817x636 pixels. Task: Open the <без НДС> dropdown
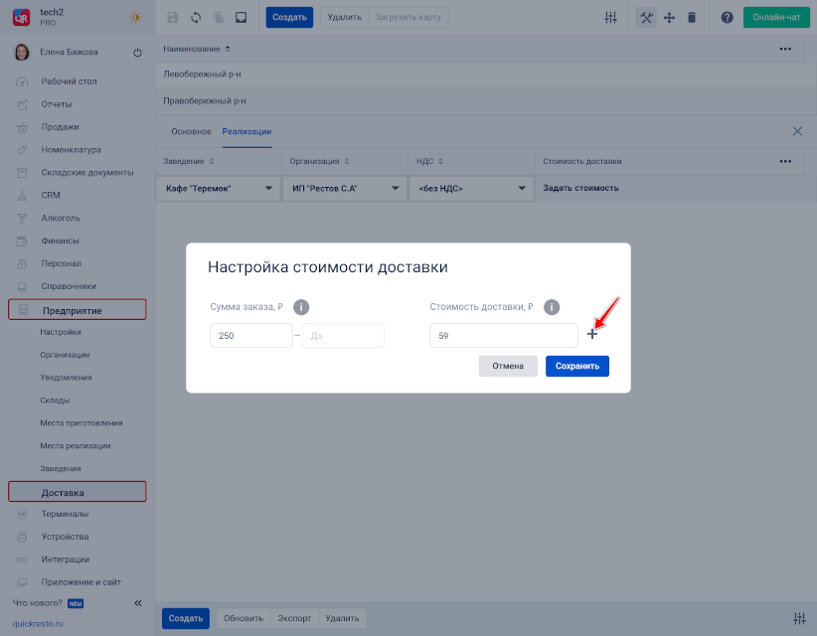[x=471, y=189]
